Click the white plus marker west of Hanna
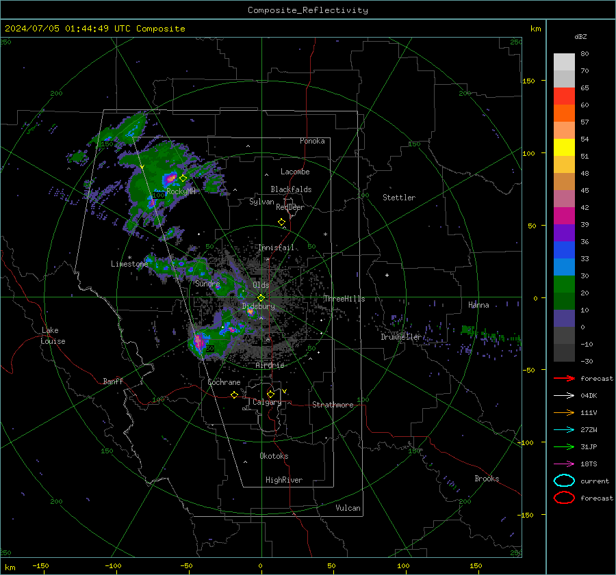 pyautogui.click(x=387, y=275)
